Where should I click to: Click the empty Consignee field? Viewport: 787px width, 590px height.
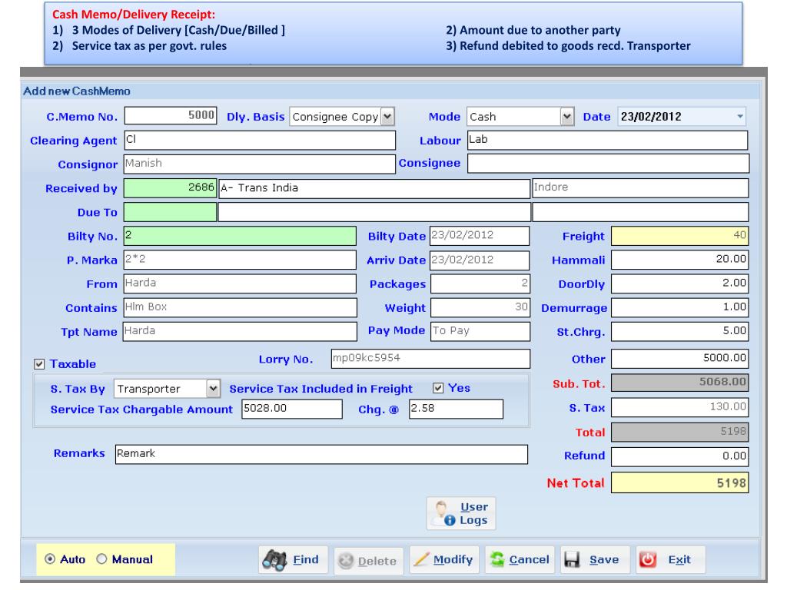(x=608, y=164)
